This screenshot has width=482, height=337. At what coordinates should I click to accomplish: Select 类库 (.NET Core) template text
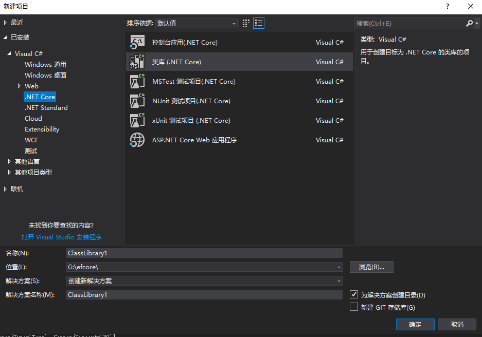point(176,62)
